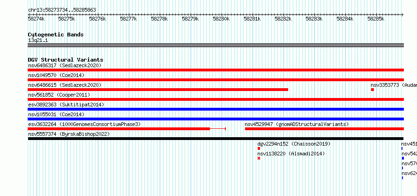The height and width of the screenshot is (196, 417).
Task: Click the chr13:58273734..58285863 coordinate range label
Action: [x=62, y=10]
